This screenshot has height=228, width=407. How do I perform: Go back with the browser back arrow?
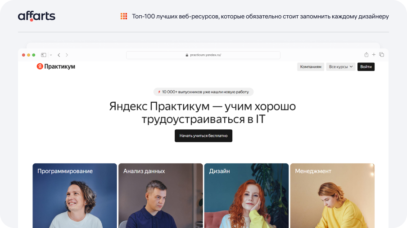point(59,55)
